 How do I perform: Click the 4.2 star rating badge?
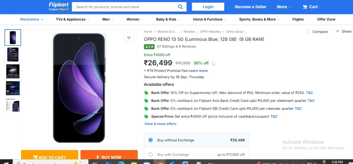(149, 47)
